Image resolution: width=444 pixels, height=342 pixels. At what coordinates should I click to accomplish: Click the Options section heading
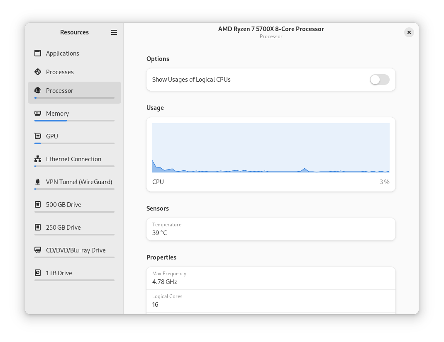tap(158, 59)
